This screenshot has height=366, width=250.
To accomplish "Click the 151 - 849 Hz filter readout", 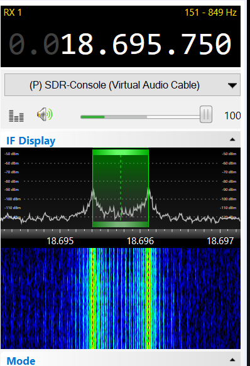I will 211,13.
